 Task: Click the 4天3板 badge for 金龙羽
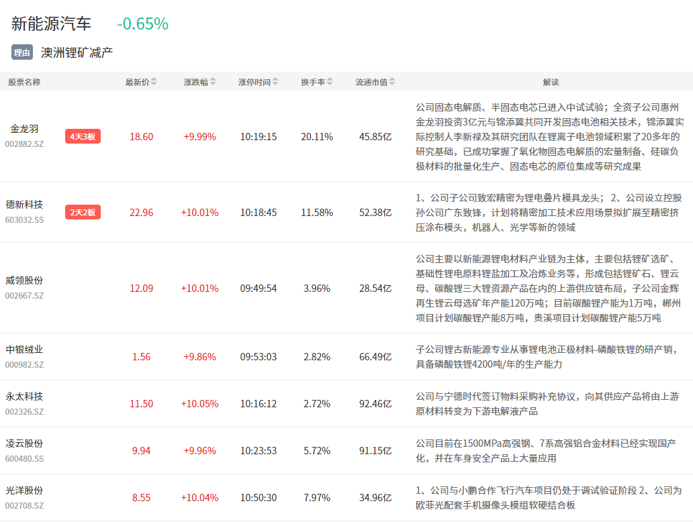click(83, 136)
